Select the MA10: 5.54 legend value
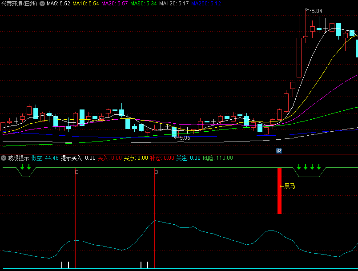358x271 pixels. tap(86, 4)
